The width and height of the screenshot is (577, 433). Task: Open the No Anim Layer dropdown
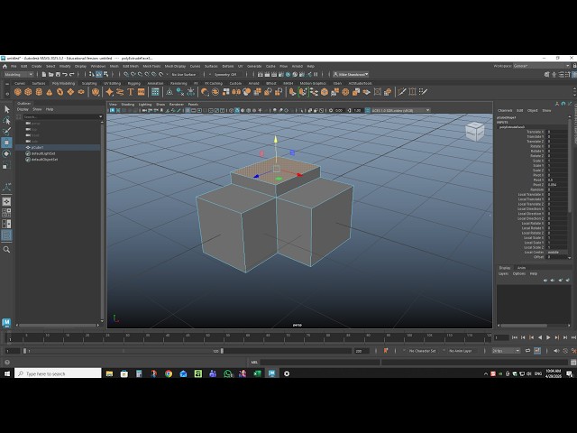click(463, 351)
